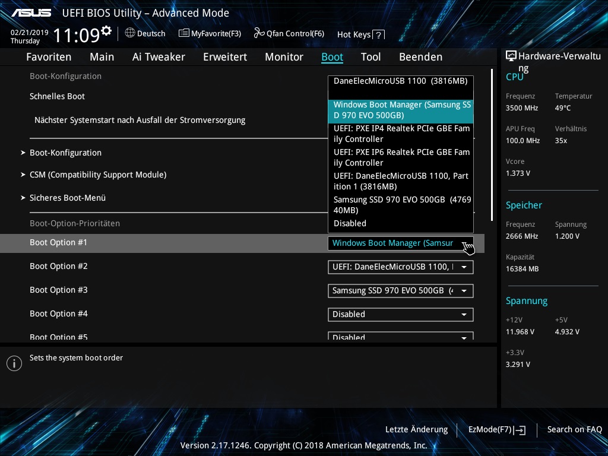Expand the Boot-Konfiguration submenu
Image resolution: width=608 pixels, height=456 pixels.
click(65, 153)
